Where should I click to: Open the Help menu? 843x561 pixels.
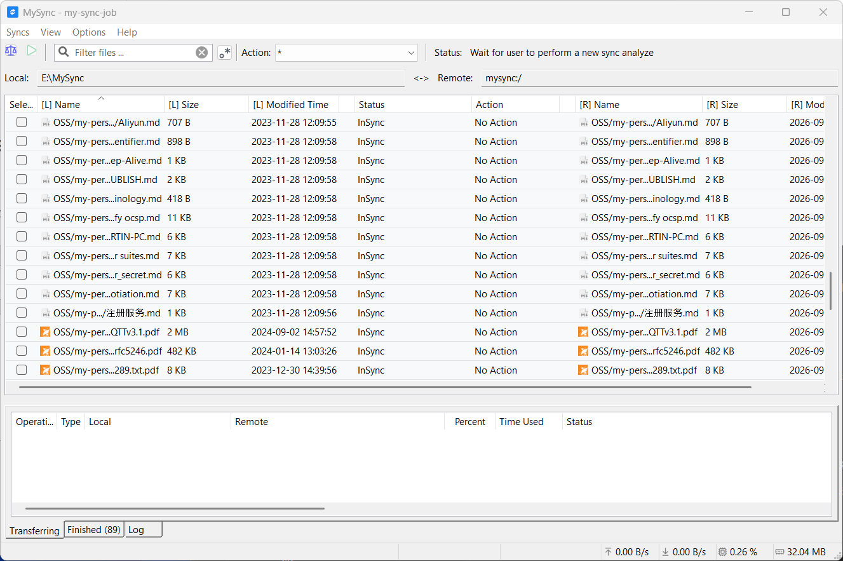(x=127, y=32)
